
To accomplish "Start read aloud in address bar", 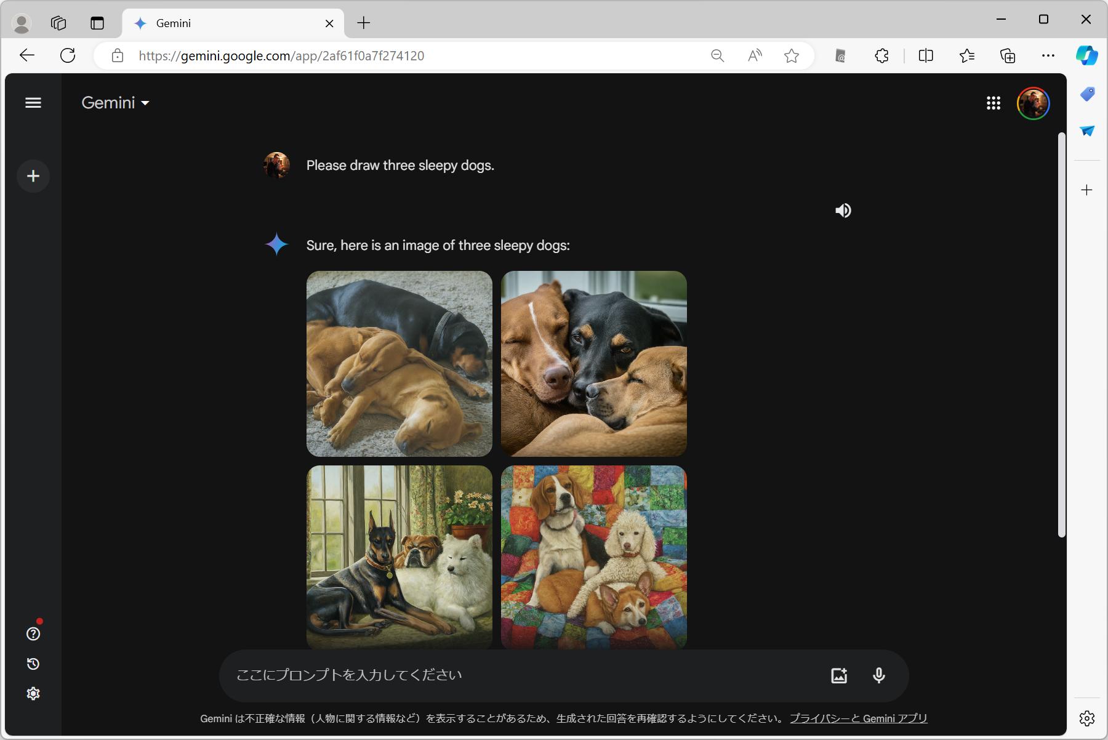I will [755, 56].
